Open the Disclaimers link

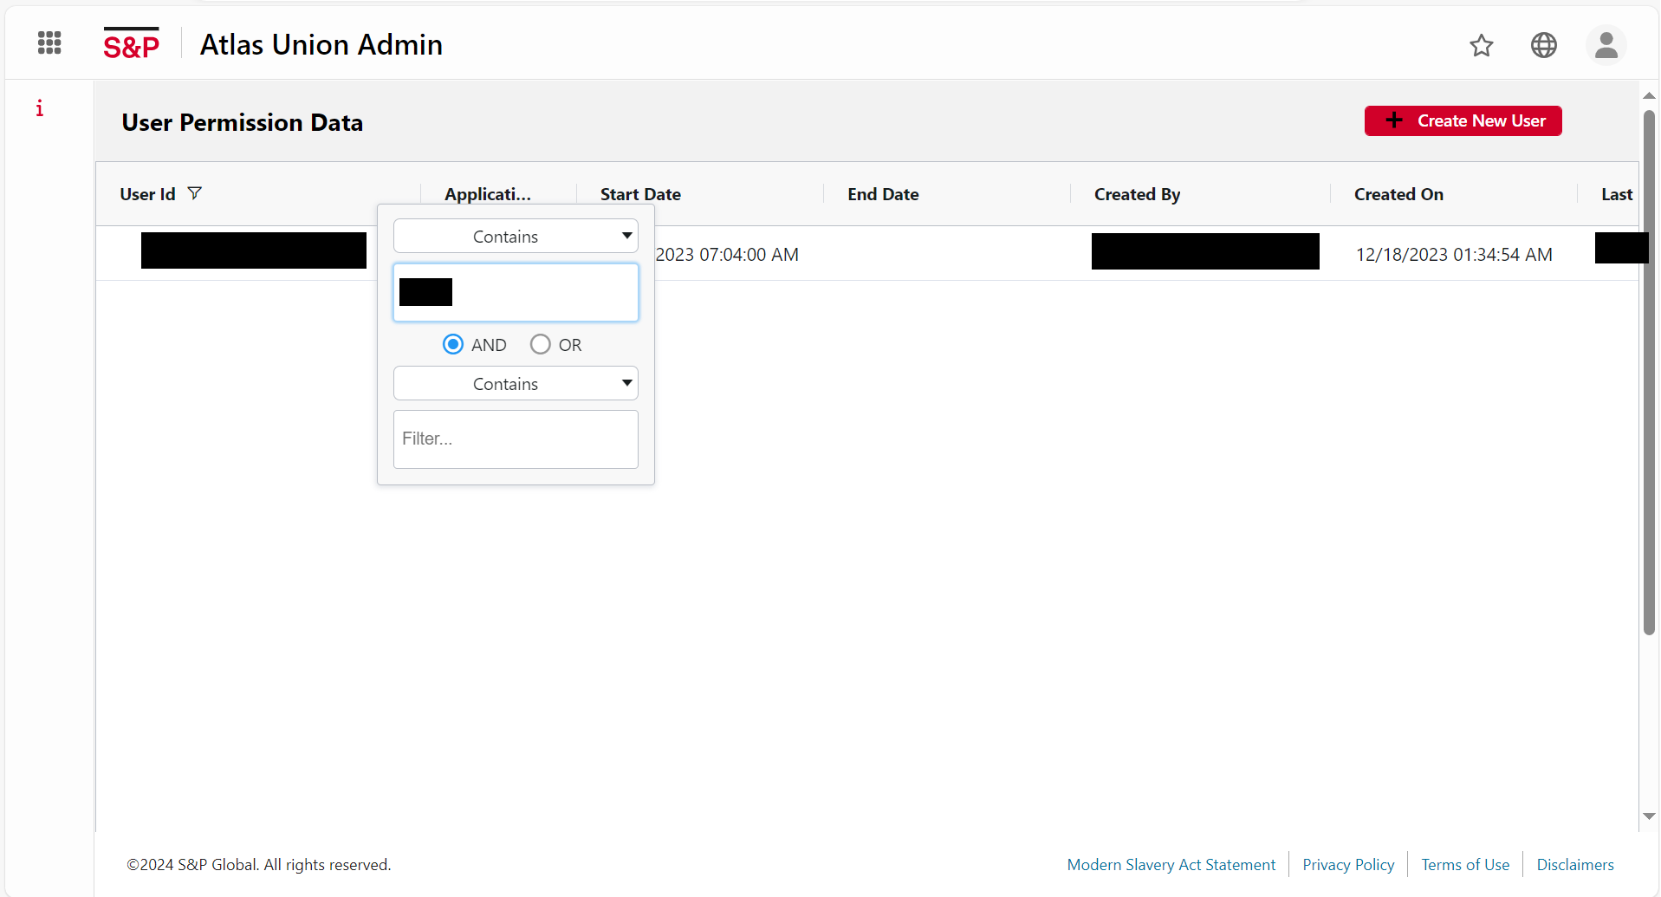pyautogui.click(x=1575, y=865)
